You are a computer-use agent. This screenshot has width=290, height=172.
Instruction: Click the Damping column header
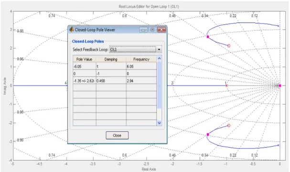pyautogui.click(x=111, y=59)
